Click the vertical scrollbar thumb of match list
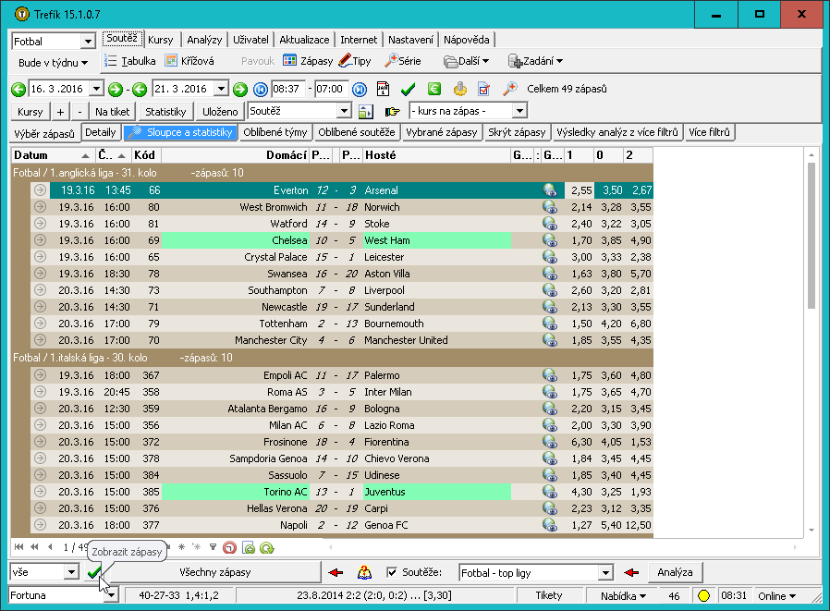The width and height of the screenshot is (830, 611). coord(812,236)
